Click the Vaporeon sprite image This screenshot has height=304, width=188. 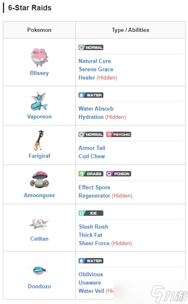pos(39,101)
